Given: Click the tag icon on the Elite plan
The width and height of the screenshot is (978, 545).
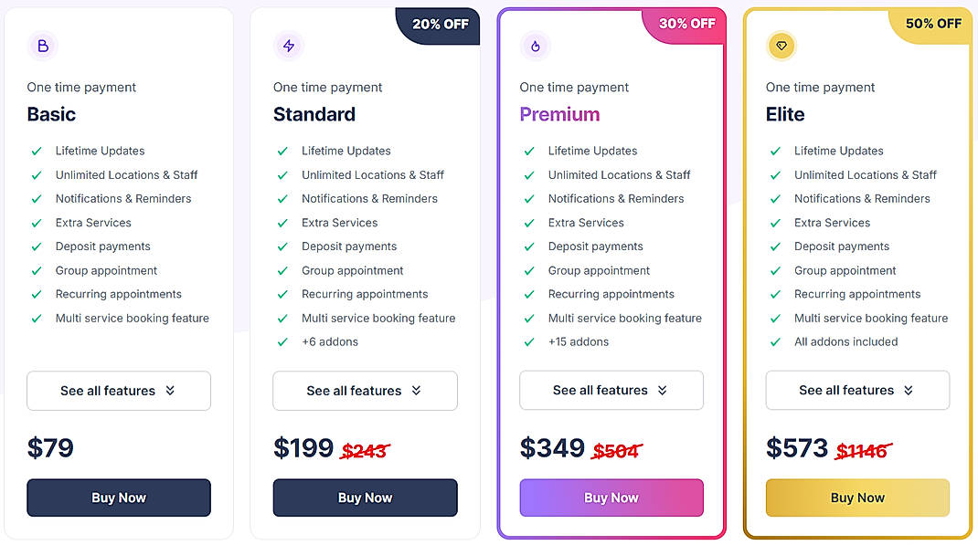Looking at the screenshot, I should pos(781,46).
